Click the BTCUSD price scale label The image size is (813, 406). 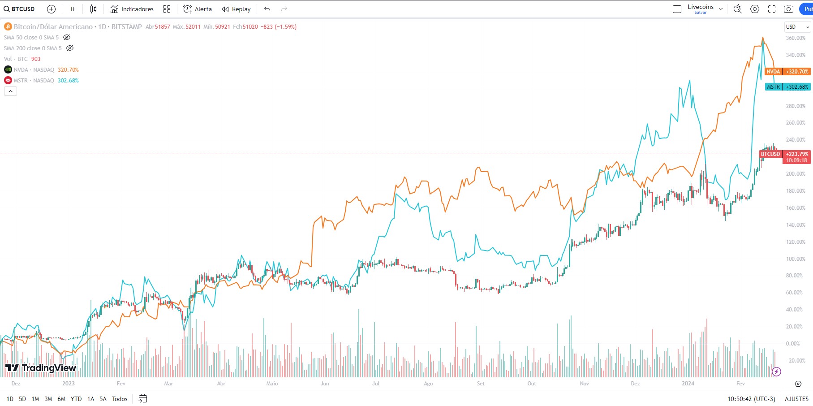[x=785, y=157]
